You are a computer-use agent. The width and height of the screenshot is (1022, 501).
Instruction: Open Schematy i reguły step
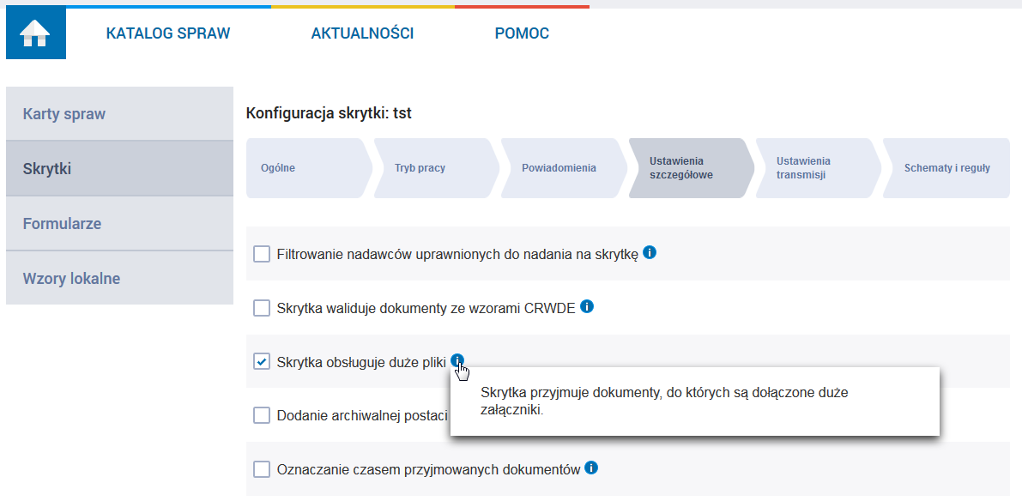(x=946, y=168)
